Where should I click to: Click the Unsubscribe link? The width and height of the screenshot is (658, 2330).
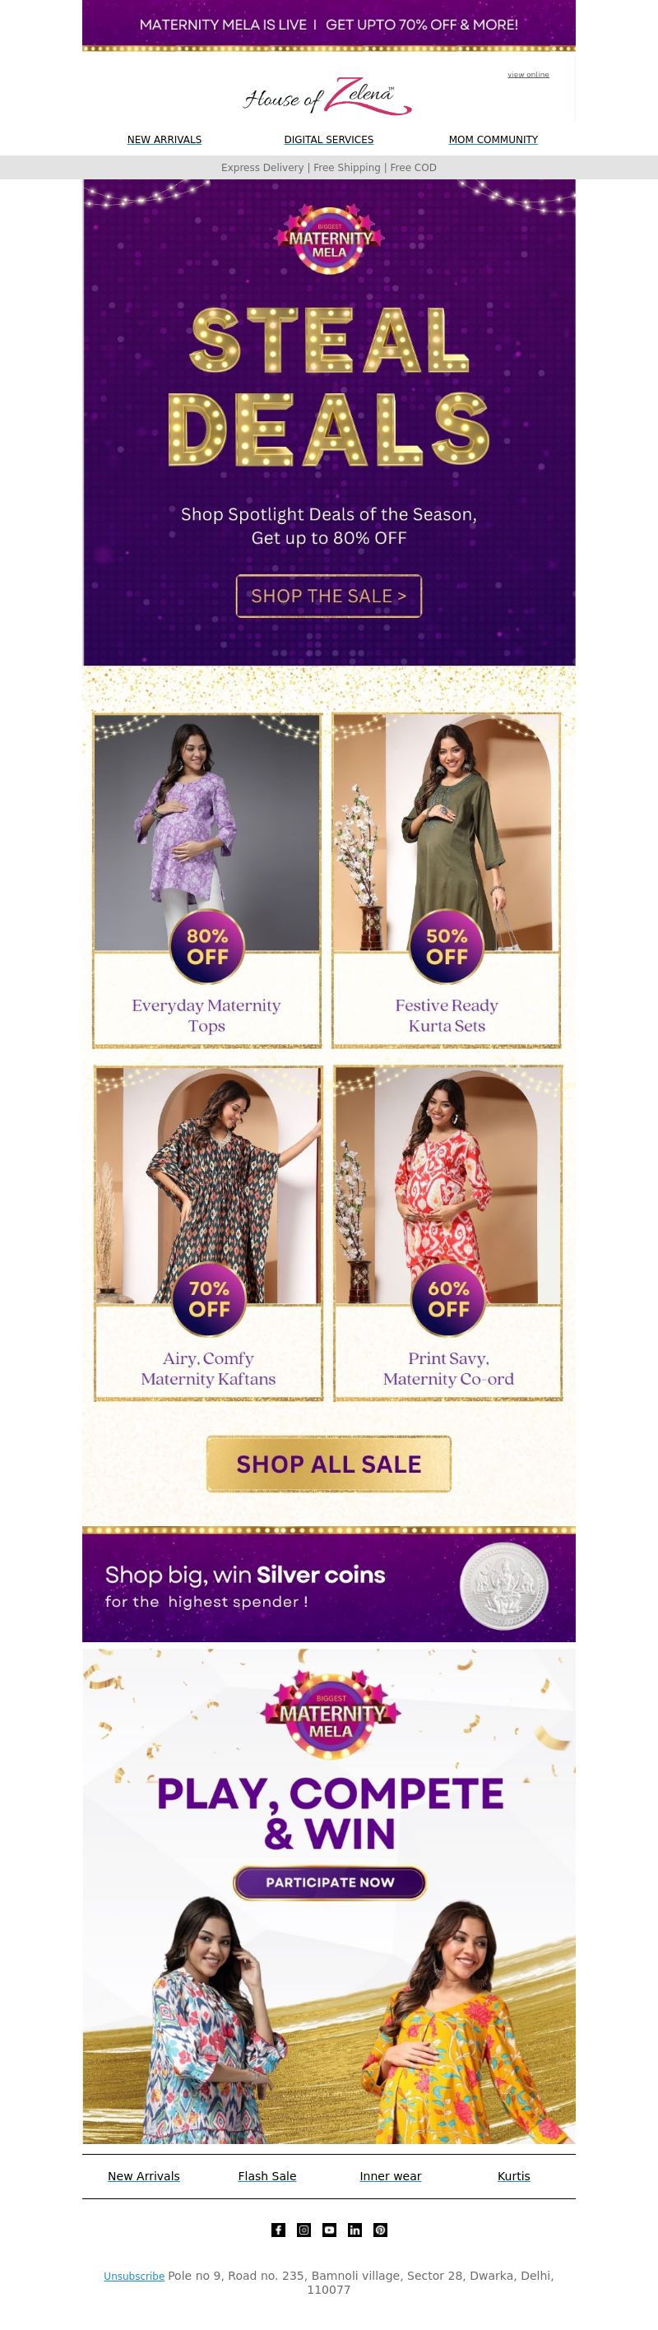tap(134, 2276)
